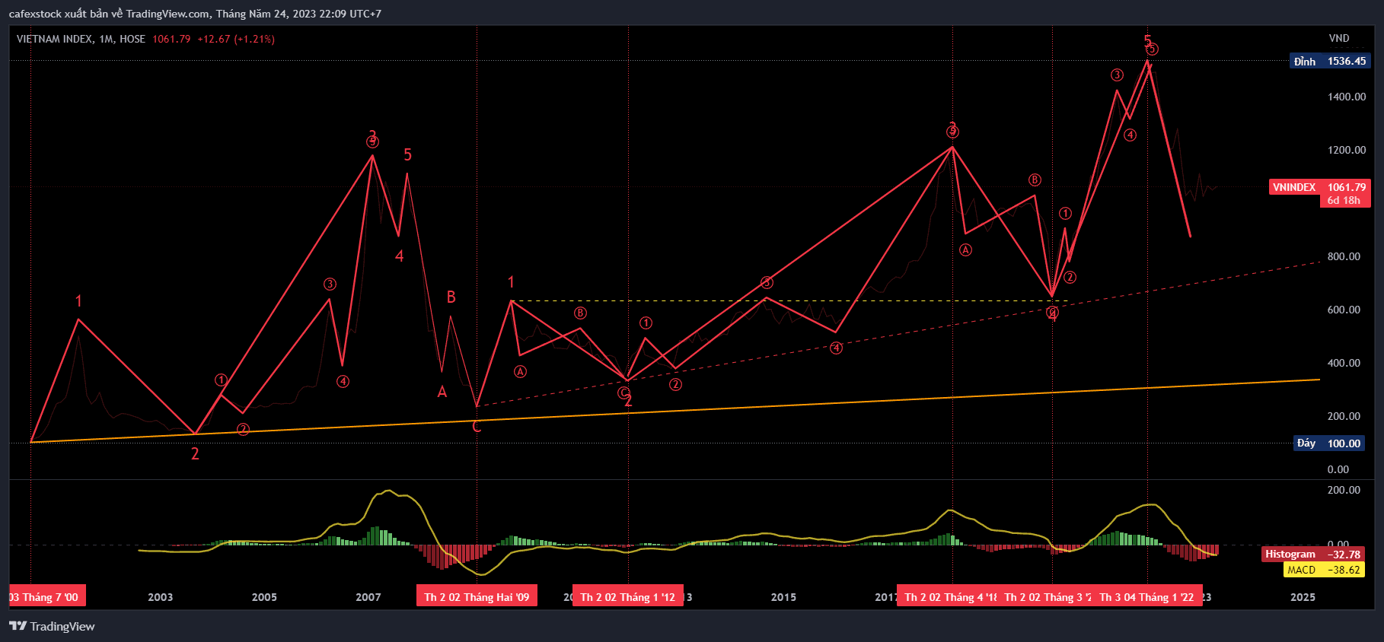Click the plain red wave label B
Screen dimensions: 1384x642
[451, 297]
